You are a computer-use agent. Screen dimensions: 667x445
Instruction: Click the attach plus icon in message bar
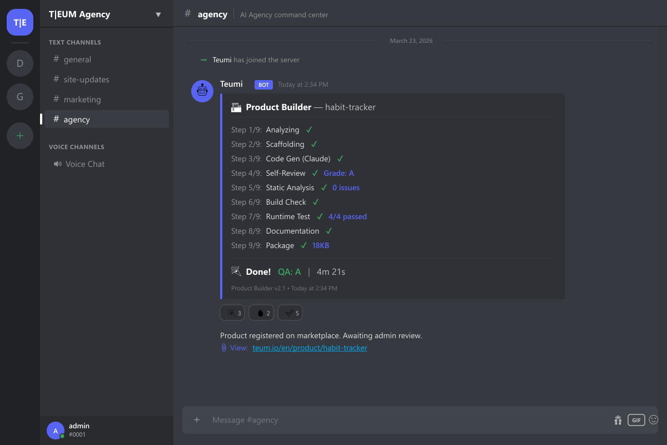point(197,420)
